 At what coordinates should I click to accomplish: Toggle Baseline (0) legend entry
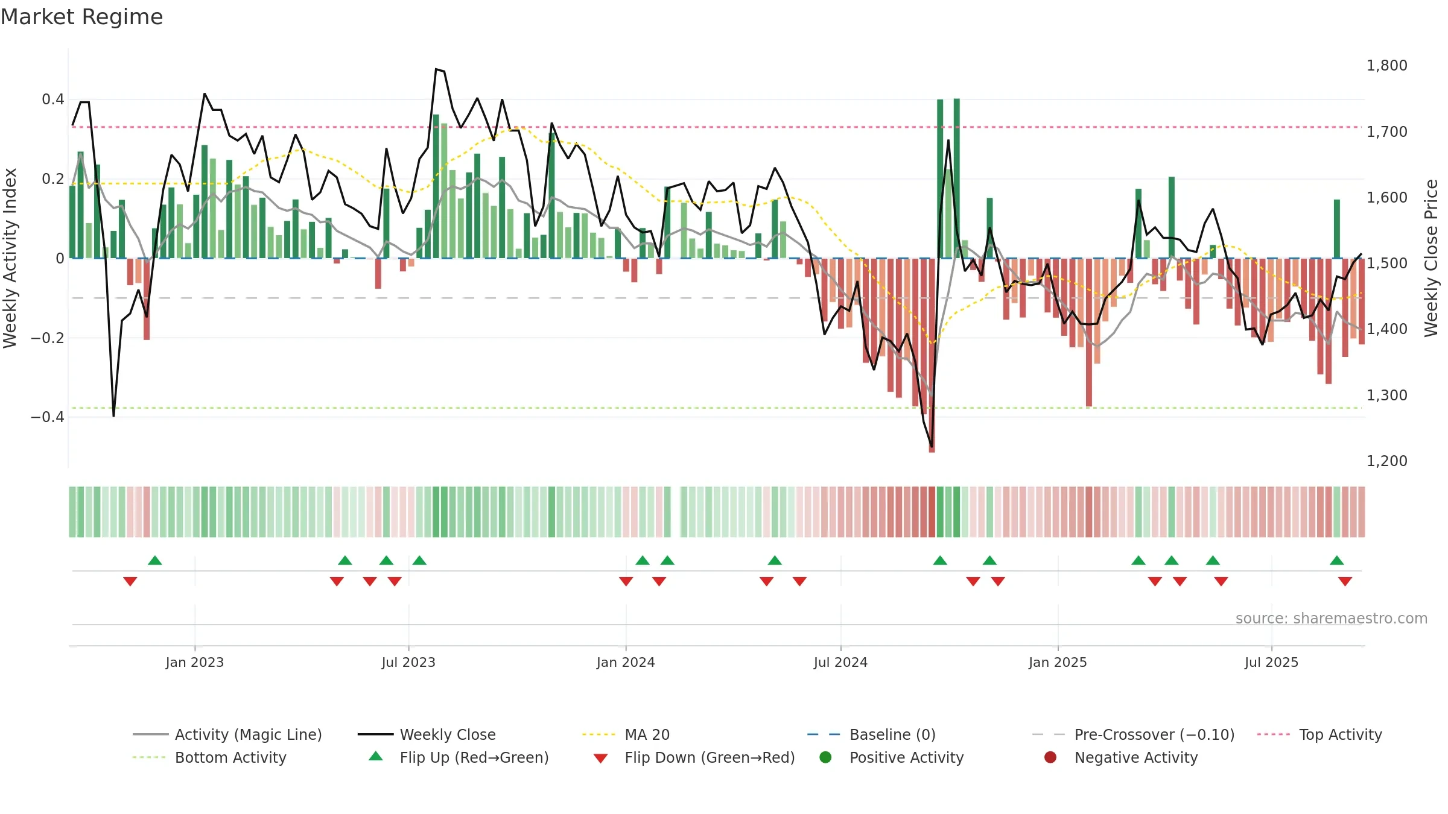(x=871, y=734)
